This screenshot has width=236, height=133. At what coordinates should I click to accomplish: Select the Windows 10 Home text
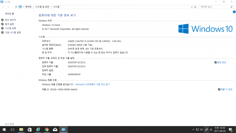pos(51,25)
